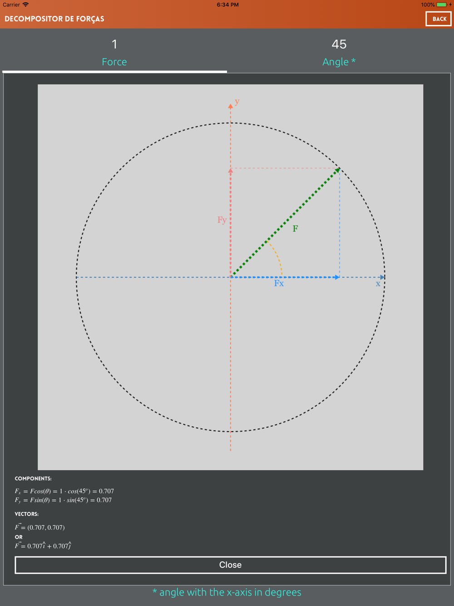Click the x-axis end arrowhead
This screenshot has width=454, height=606.
(x=382, y=277)
